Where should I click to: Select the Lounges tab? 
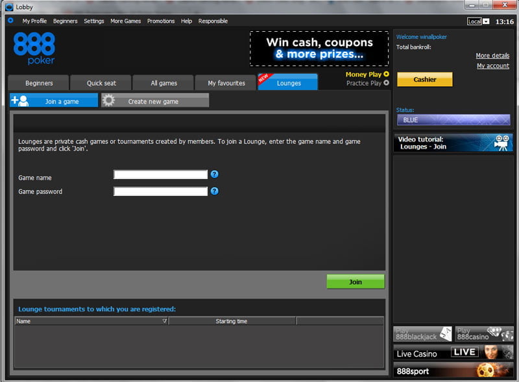click(288, 83)
